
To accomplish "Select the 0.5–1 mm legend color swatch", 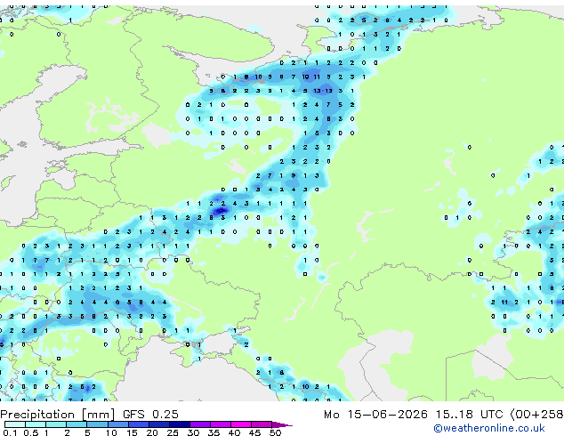I will coord(36,424).
